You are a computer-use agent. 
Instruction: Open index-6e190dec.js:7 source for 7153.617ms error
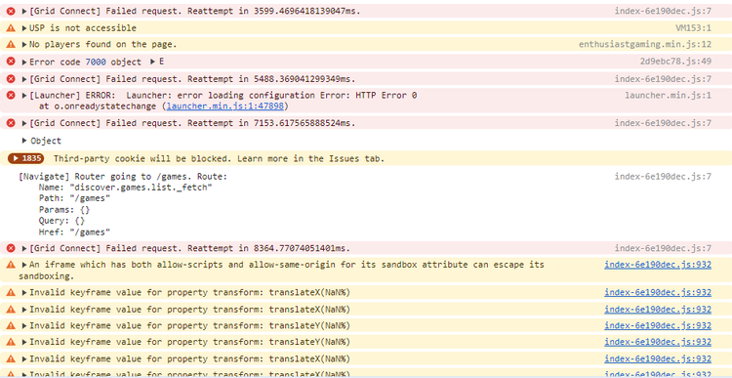[663, 123]
